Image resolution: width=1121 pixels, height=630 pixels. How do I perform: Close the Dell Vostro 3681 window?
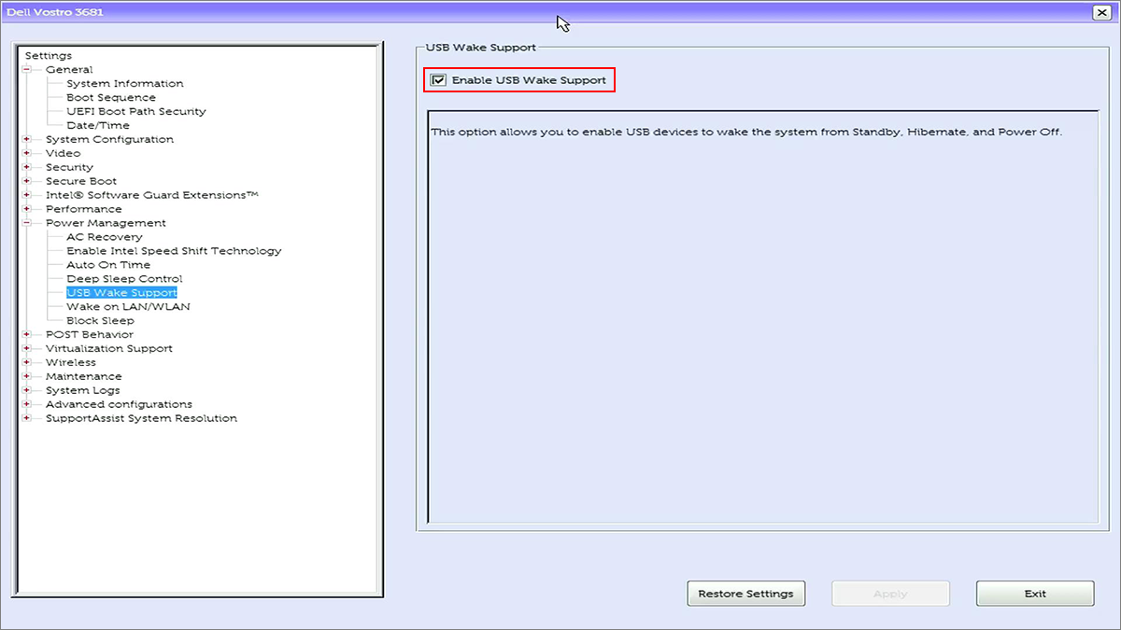coord(1100,12)
